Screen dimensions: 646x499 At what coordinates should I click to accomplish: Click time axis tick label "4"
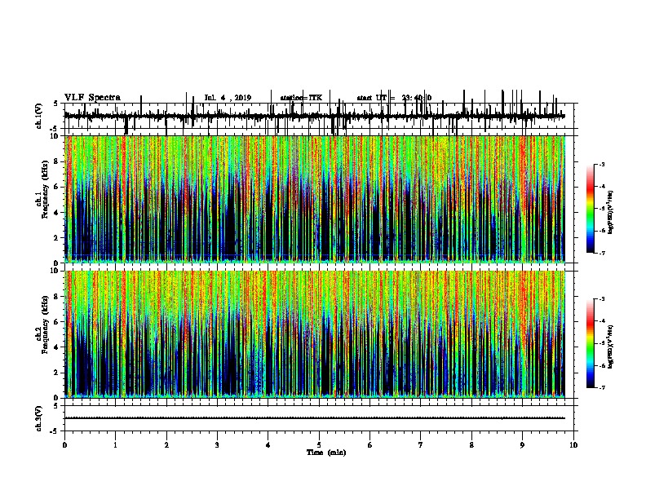268,445
